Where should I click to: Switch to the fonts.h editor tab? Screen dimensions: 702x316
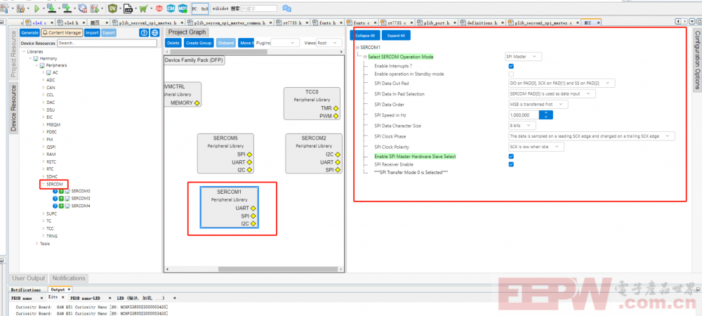coord(328,22)
